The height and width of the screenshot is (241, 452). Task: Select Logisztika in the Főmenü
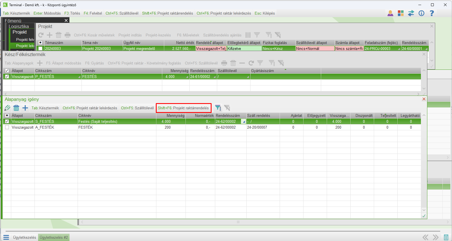[19, 26]
